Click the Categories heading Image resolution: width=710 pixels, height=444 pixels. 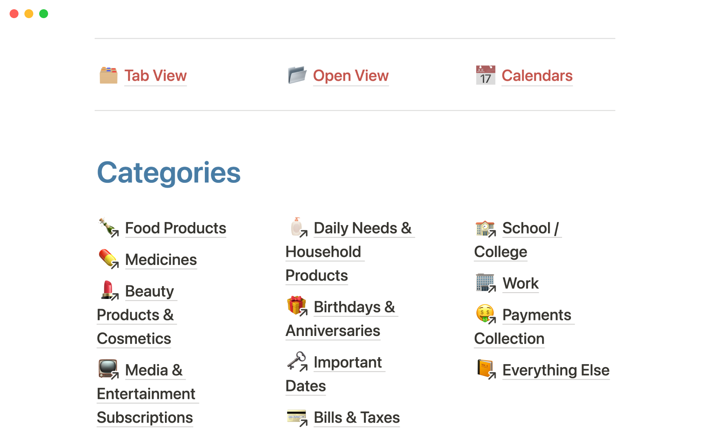click(x=169, y=173)
